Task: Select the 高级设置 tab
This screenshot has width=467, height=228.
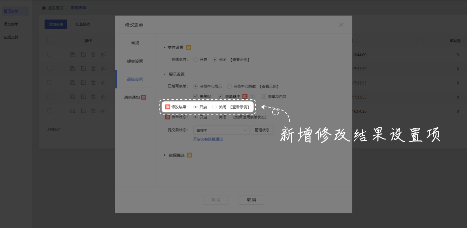Action: (135, 79)
